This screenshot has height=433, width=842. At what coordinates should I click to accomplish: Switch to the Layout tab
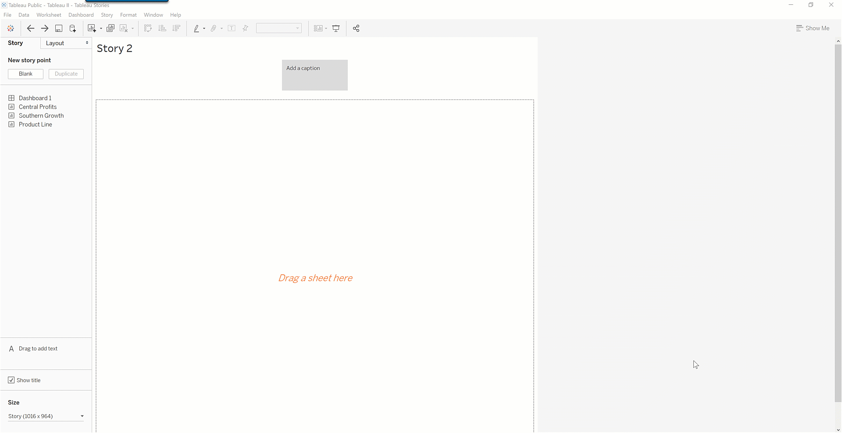click(66, 43)
